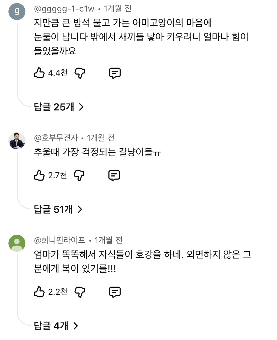
Task: Dislike the comment by @ggggg-1-c1w
Action: 80,73
